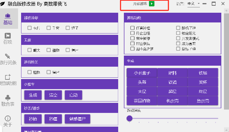The height and width of the screenshot is (132, 229).
Task: Click the 秒杀/魅惑 section header
Action: [x=70, y=108]
